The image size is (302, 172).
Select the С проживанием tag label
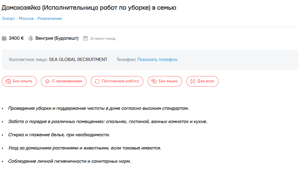click(x=67, y=81)
